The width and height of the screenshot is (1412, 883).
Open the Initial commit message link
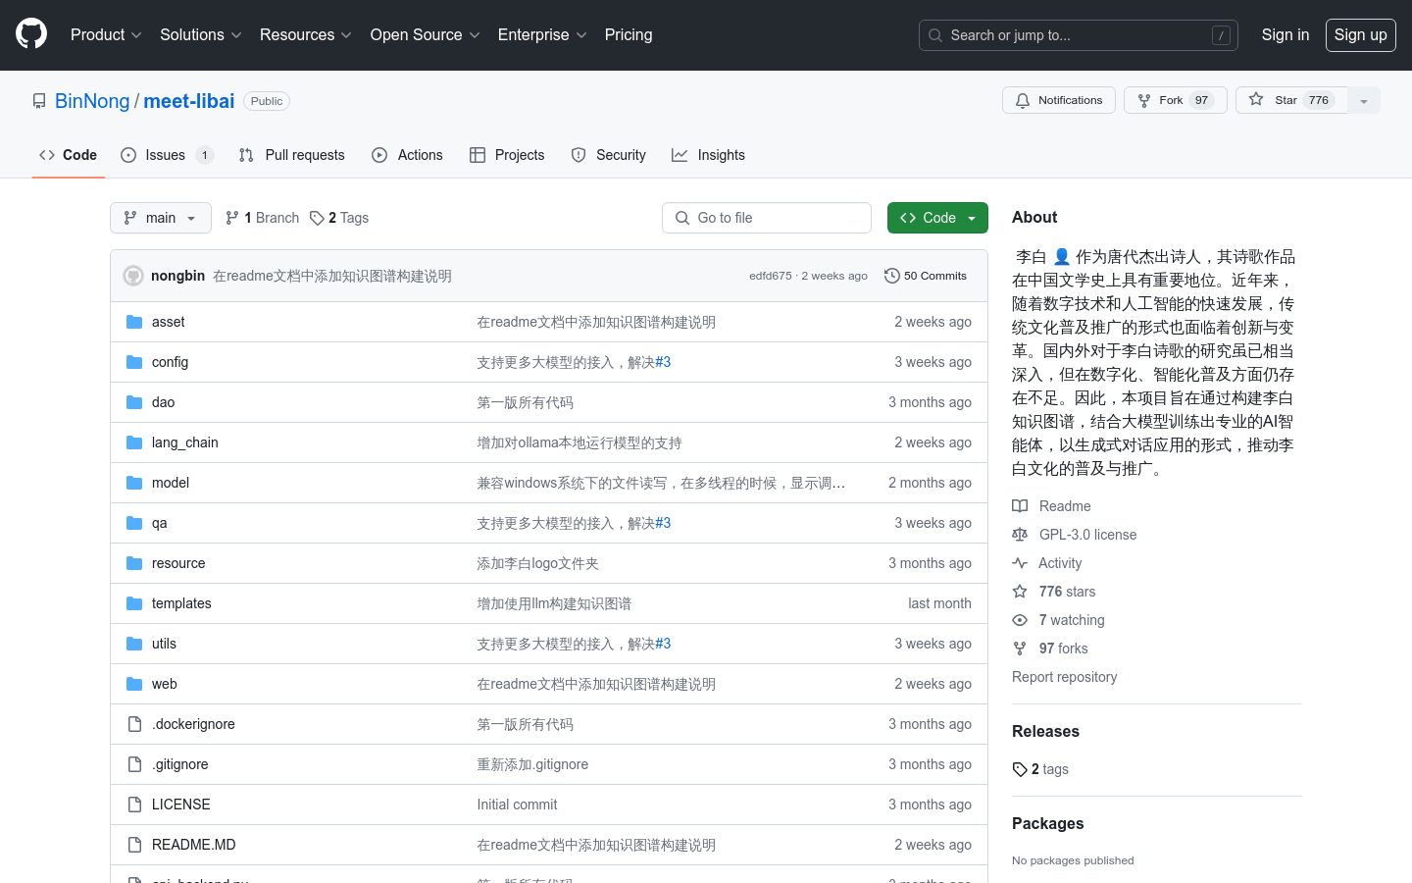(517, 805)
